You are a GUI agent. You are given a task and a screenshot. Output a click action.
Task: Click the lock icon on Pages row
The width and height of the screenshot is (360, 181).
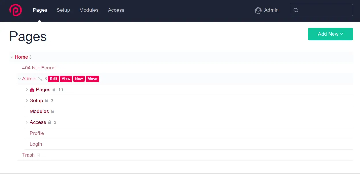(53, 90)
